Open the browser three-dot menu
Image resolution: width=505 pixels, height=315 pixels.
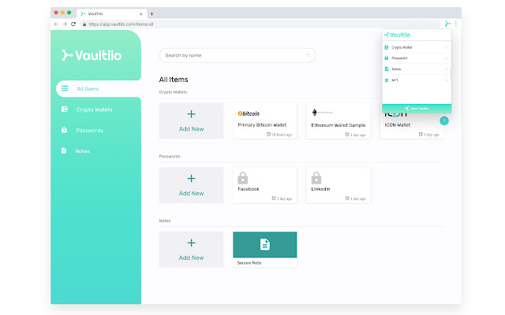pyautogui.click(x=456, y=24)
